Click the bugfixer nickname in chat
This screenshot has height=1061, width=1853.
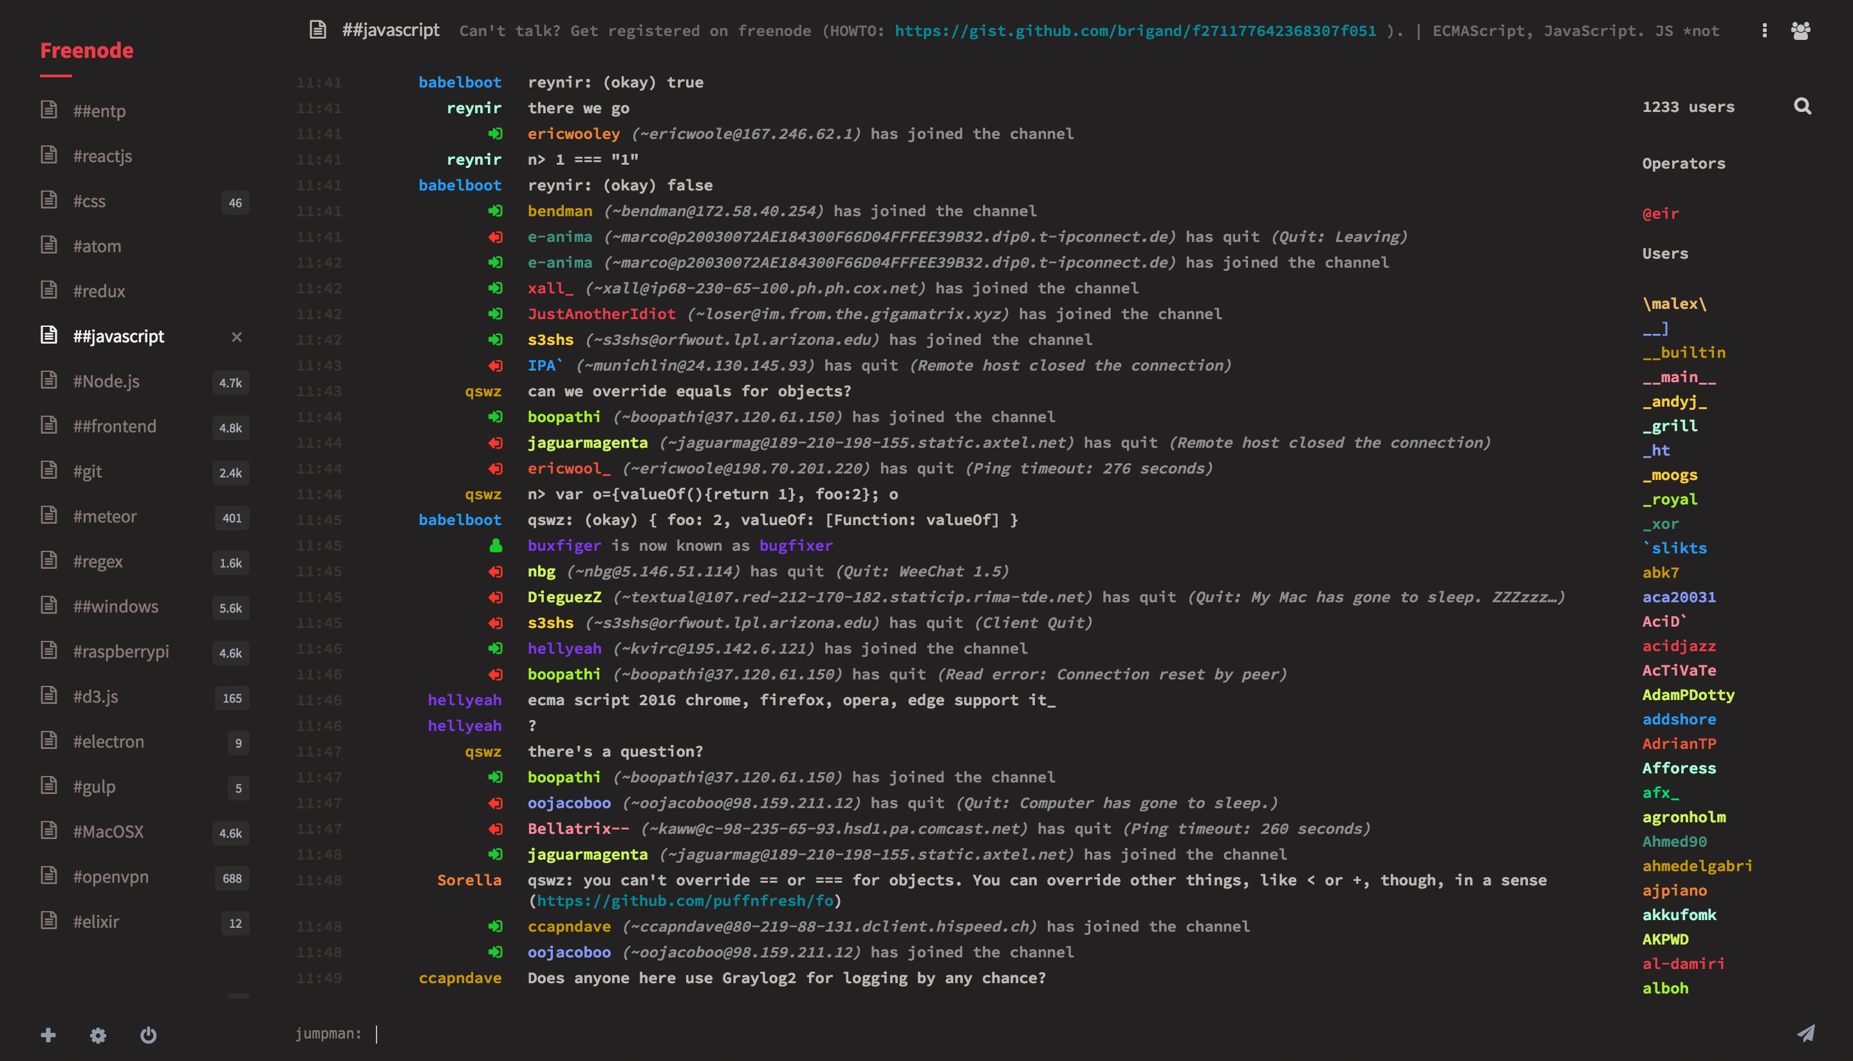[796, 546]
